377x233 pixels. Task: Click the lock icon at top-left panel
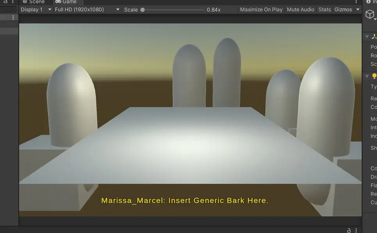click(x=5, y=2)
